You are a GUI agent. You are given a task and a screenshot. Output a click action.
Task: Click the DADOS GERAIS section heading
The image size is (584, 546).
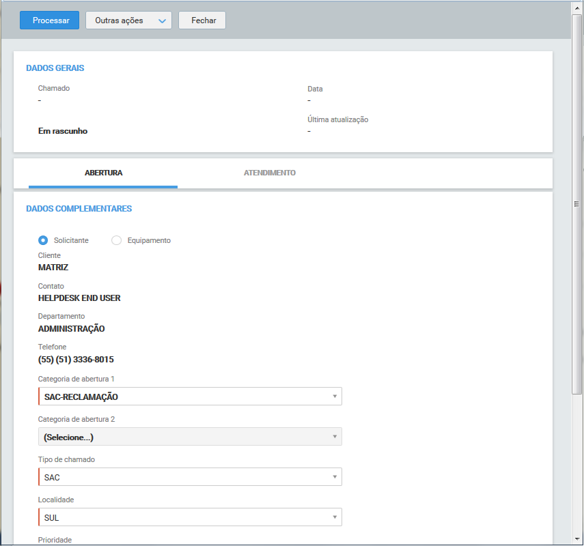click(x=55, y=68)
